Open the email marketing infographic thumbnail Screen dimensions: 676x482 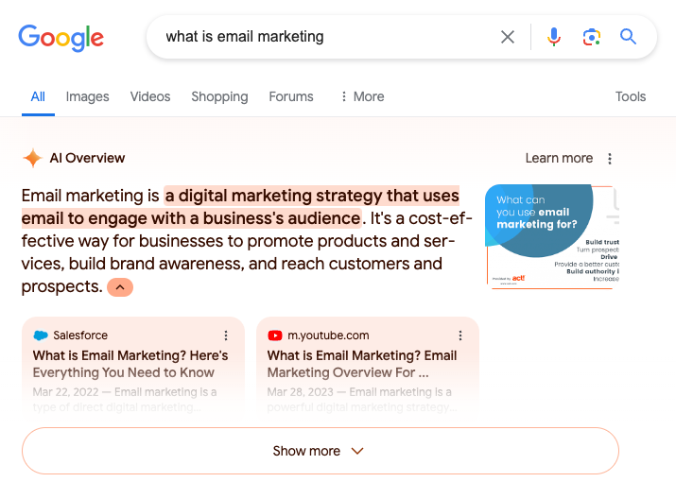coord(551,235)
